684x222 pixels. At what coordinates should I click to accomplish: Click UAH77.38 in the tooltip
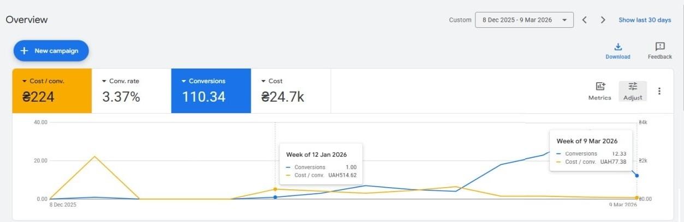tap(613, 162)
